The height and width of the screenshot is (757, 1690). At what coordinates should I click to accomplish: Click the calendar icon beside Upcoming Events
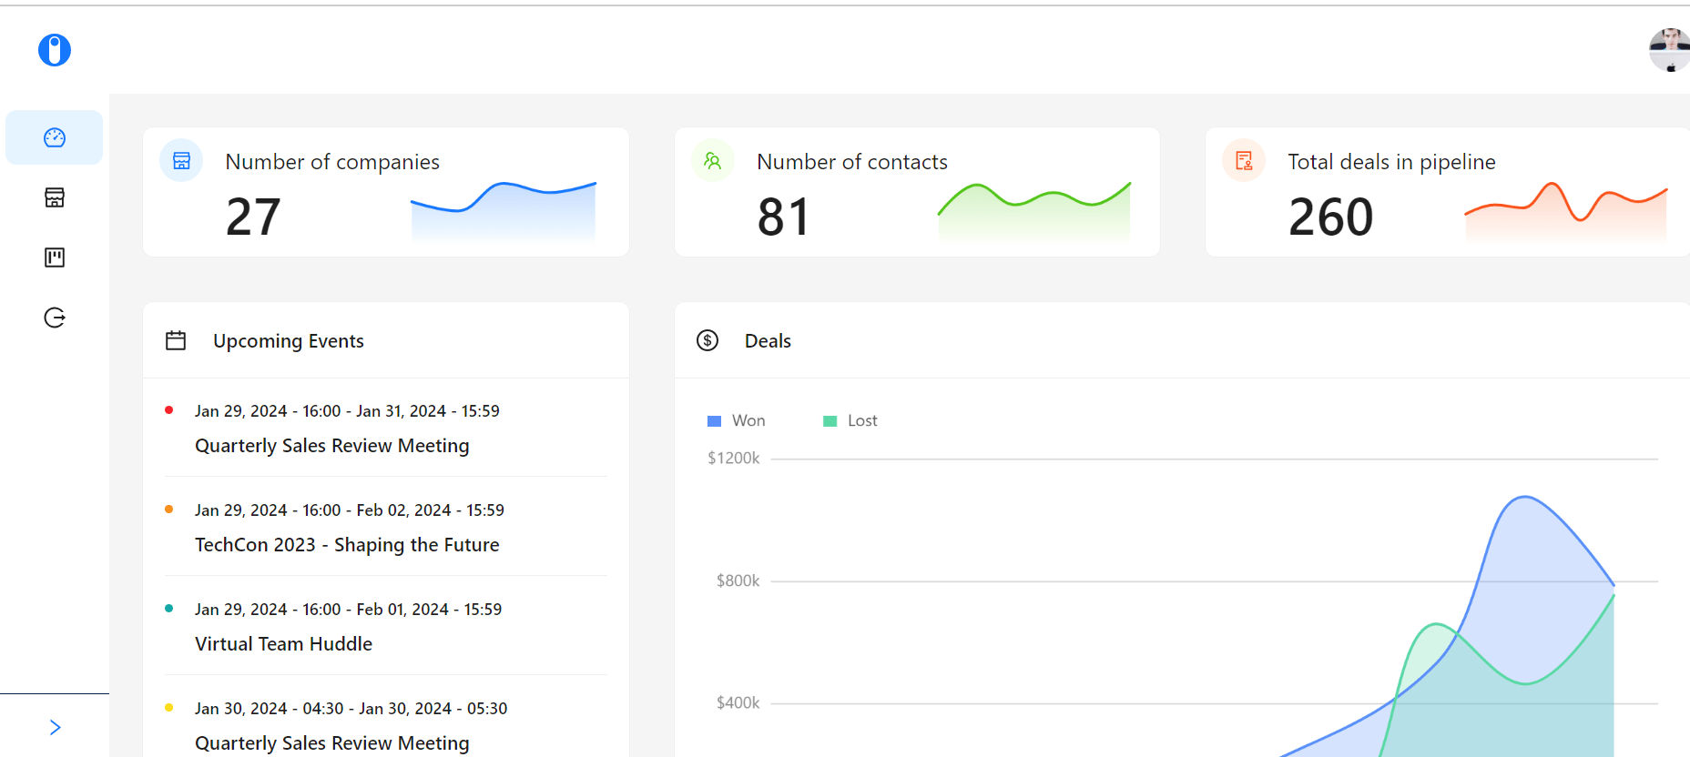[176, 340]
